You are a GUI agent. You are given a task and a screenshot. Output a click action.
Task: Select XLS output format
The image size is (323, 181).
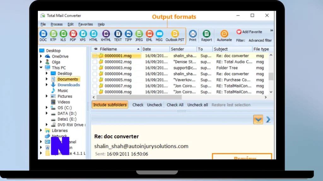pyautogui.click(x=63, y=36)
